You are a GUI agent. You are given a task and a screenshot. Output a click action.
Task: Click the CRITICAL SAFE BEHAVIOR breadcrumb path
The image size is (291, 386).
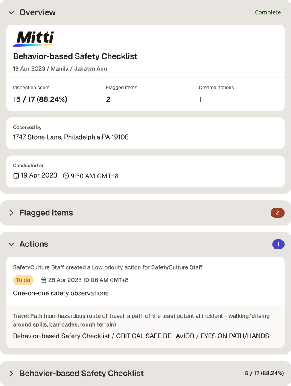(141, 336)
